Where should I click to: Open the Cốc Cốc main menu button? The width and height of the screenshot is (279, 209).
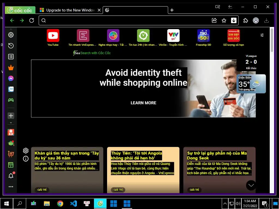(20, 10)
